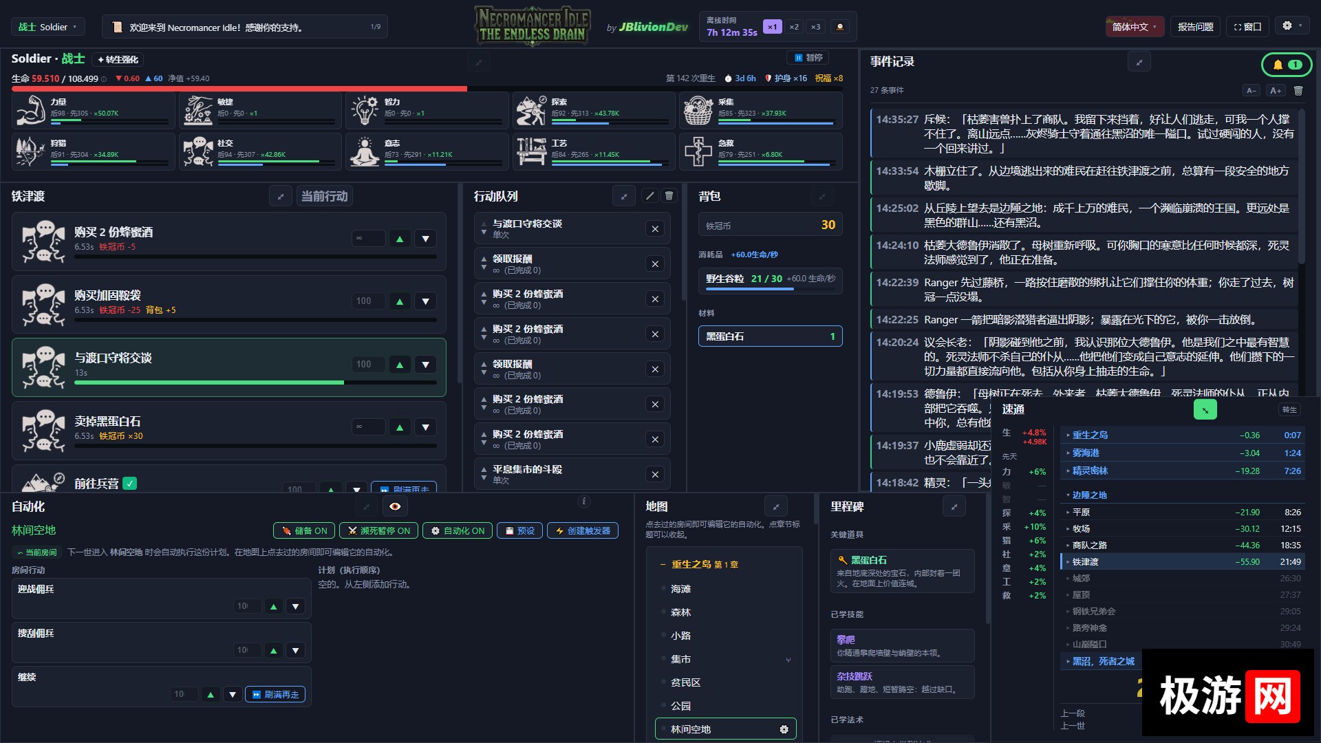Expand the 铁津渡 speedrun row
This screenshot has height=743, width=1321.
pyautogui.click(x=1183, y=561)
